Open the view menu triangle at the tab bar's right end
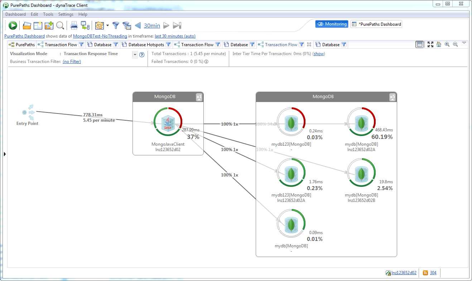The height and width of the screenshot is (281, 472). [464, 43]
